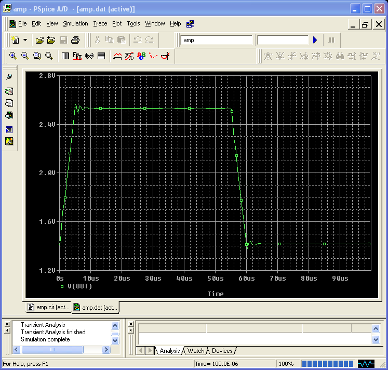Toggle Performance Analysis icon
The image size is (388, 370).
[89, 56]
